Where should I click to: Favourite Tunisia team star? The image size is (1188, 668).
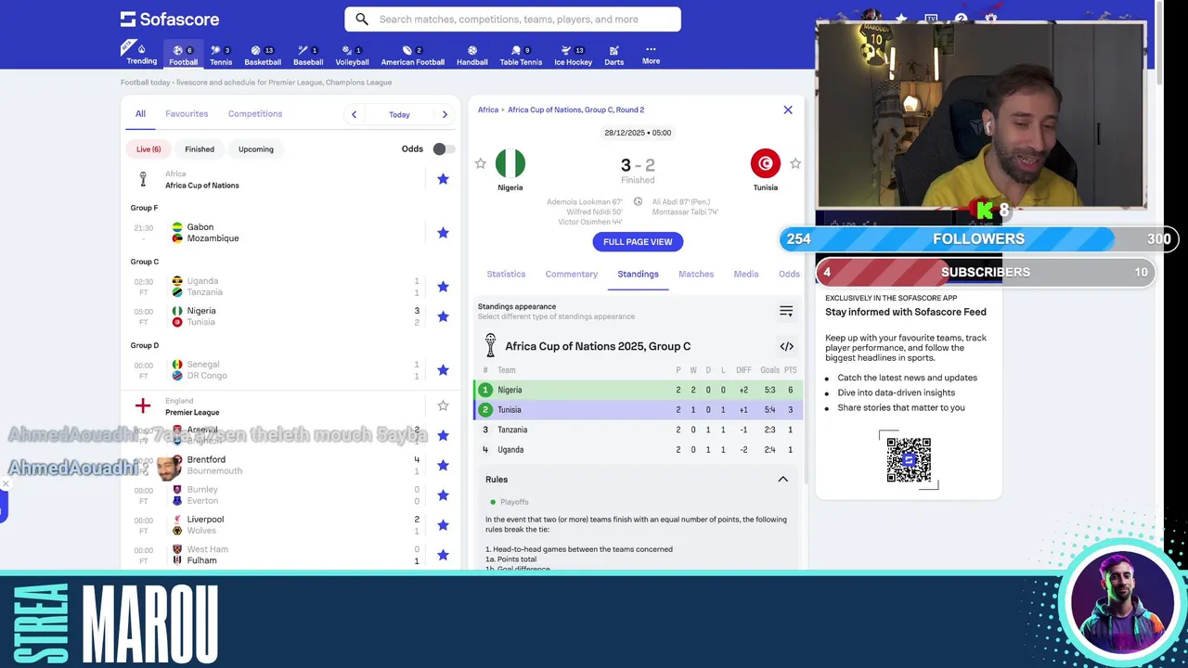795,163
